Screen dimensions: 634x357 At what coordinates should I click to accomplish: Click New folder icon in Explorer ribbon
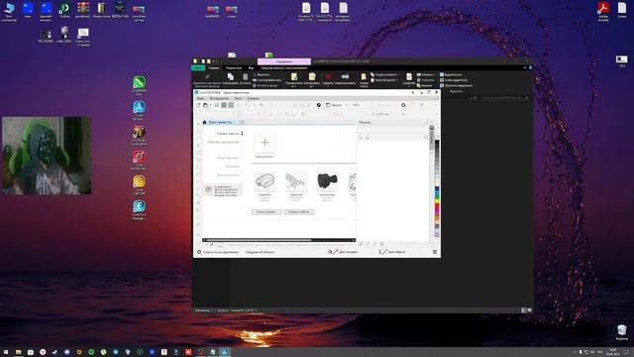(364, 76)
